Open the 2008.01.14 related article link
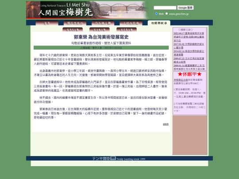This screenshot has height=179, width=239. pyautogui.click(x=189, y=67)
